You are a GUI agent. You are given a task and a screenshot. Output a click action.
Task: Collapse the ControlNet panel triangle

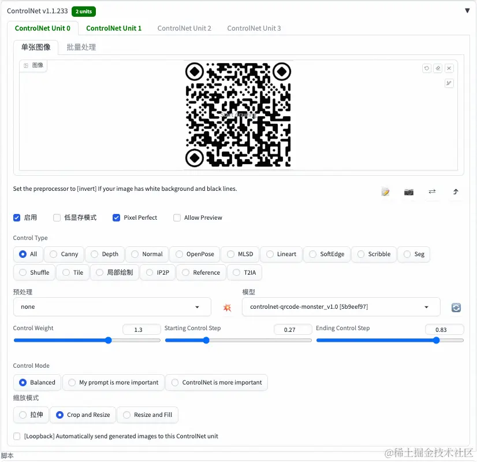(467, 10)
